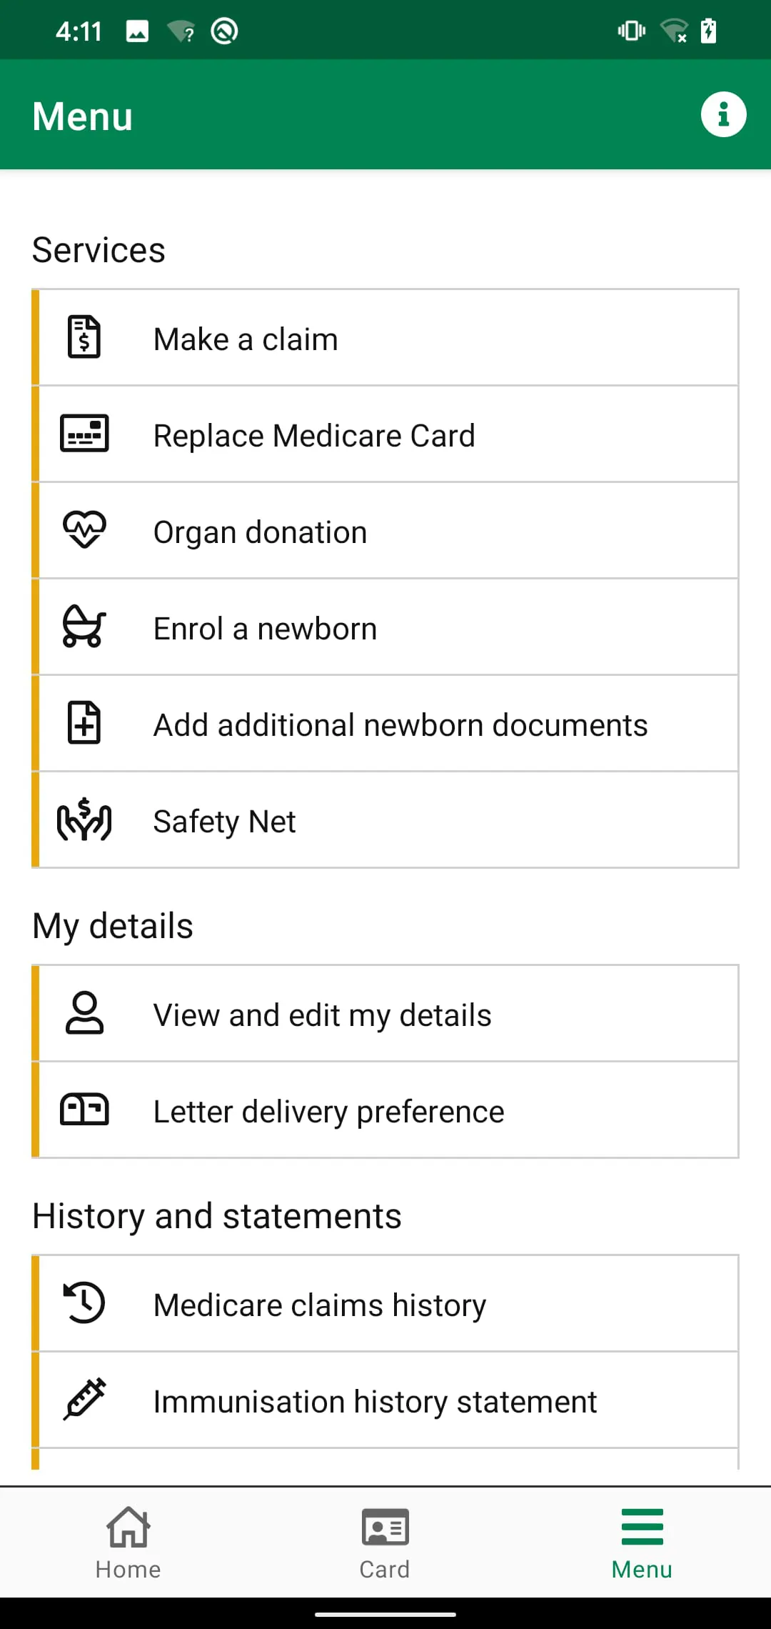The height and width of the screenshot is (1629, 771).
Task: Click the Enrol a newborn pram icon
Action: [x=84, y=627]
